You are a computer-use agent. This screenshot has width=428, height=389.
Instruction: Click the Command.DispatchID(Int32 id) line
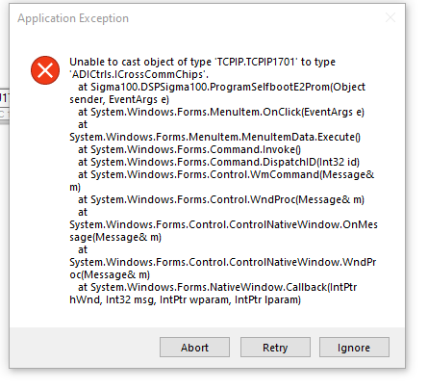click(218, 162)
